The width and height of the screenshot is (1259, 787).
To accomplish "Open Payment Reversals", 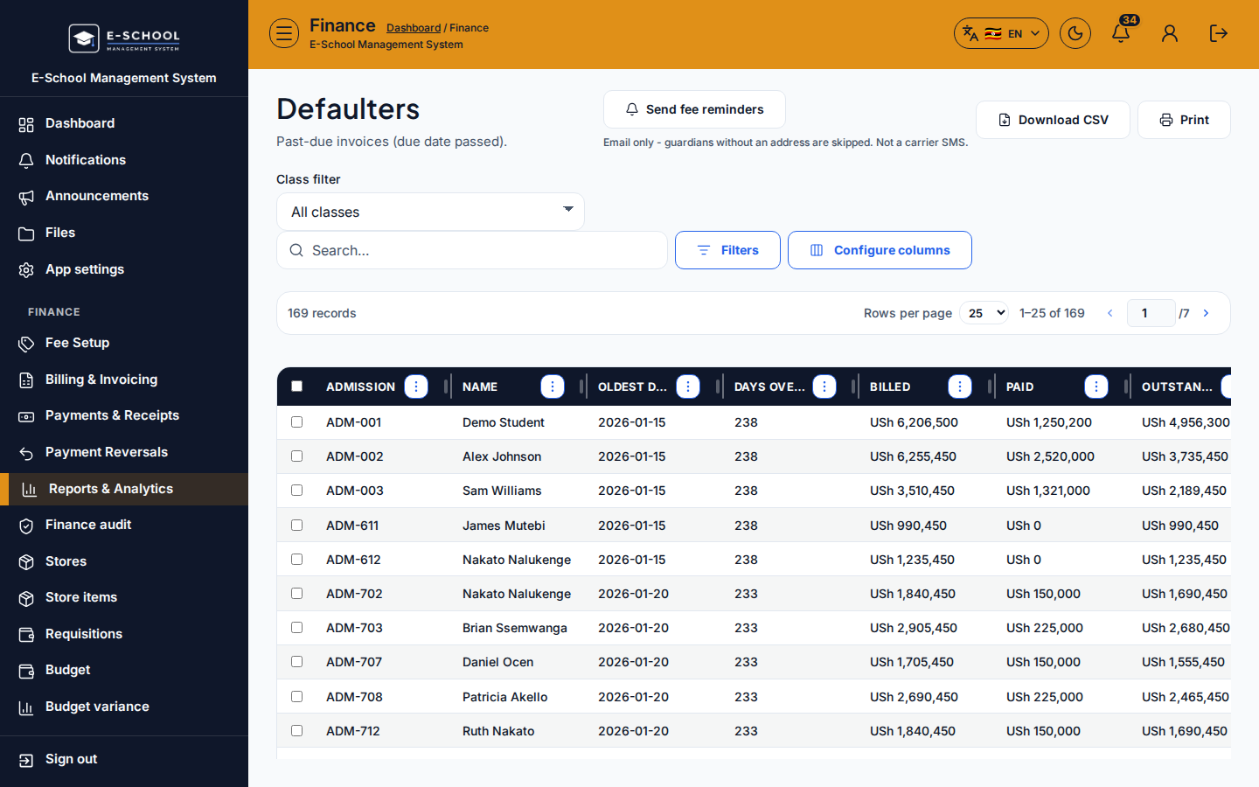I will [x=124, y=452].
